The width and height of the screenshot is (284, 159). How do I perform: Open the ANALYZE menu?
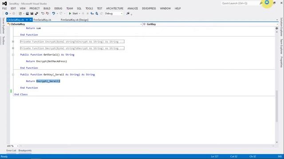(x=133, y=8)
